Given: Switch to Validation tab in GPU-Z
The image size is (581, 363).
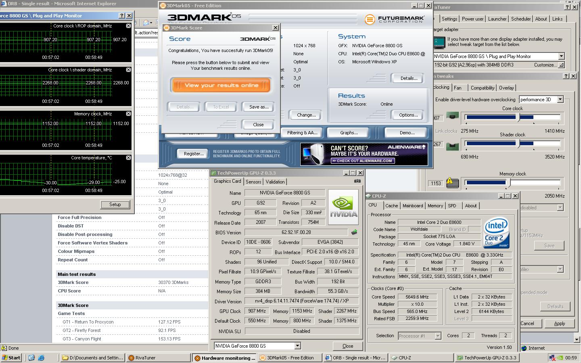Looking at the screenshot, I should (x=275, y=182).
